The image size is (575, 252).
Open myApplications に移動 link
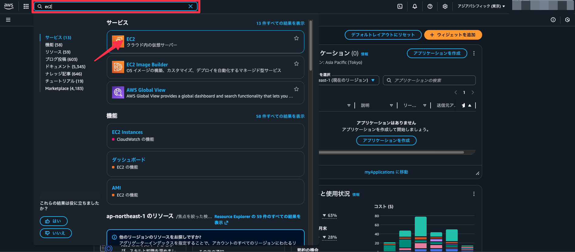coord(386,172)
